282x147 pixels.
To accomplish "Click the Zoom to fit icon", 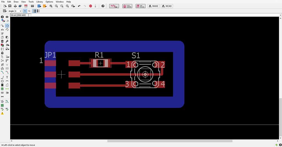I will [51, 6].
